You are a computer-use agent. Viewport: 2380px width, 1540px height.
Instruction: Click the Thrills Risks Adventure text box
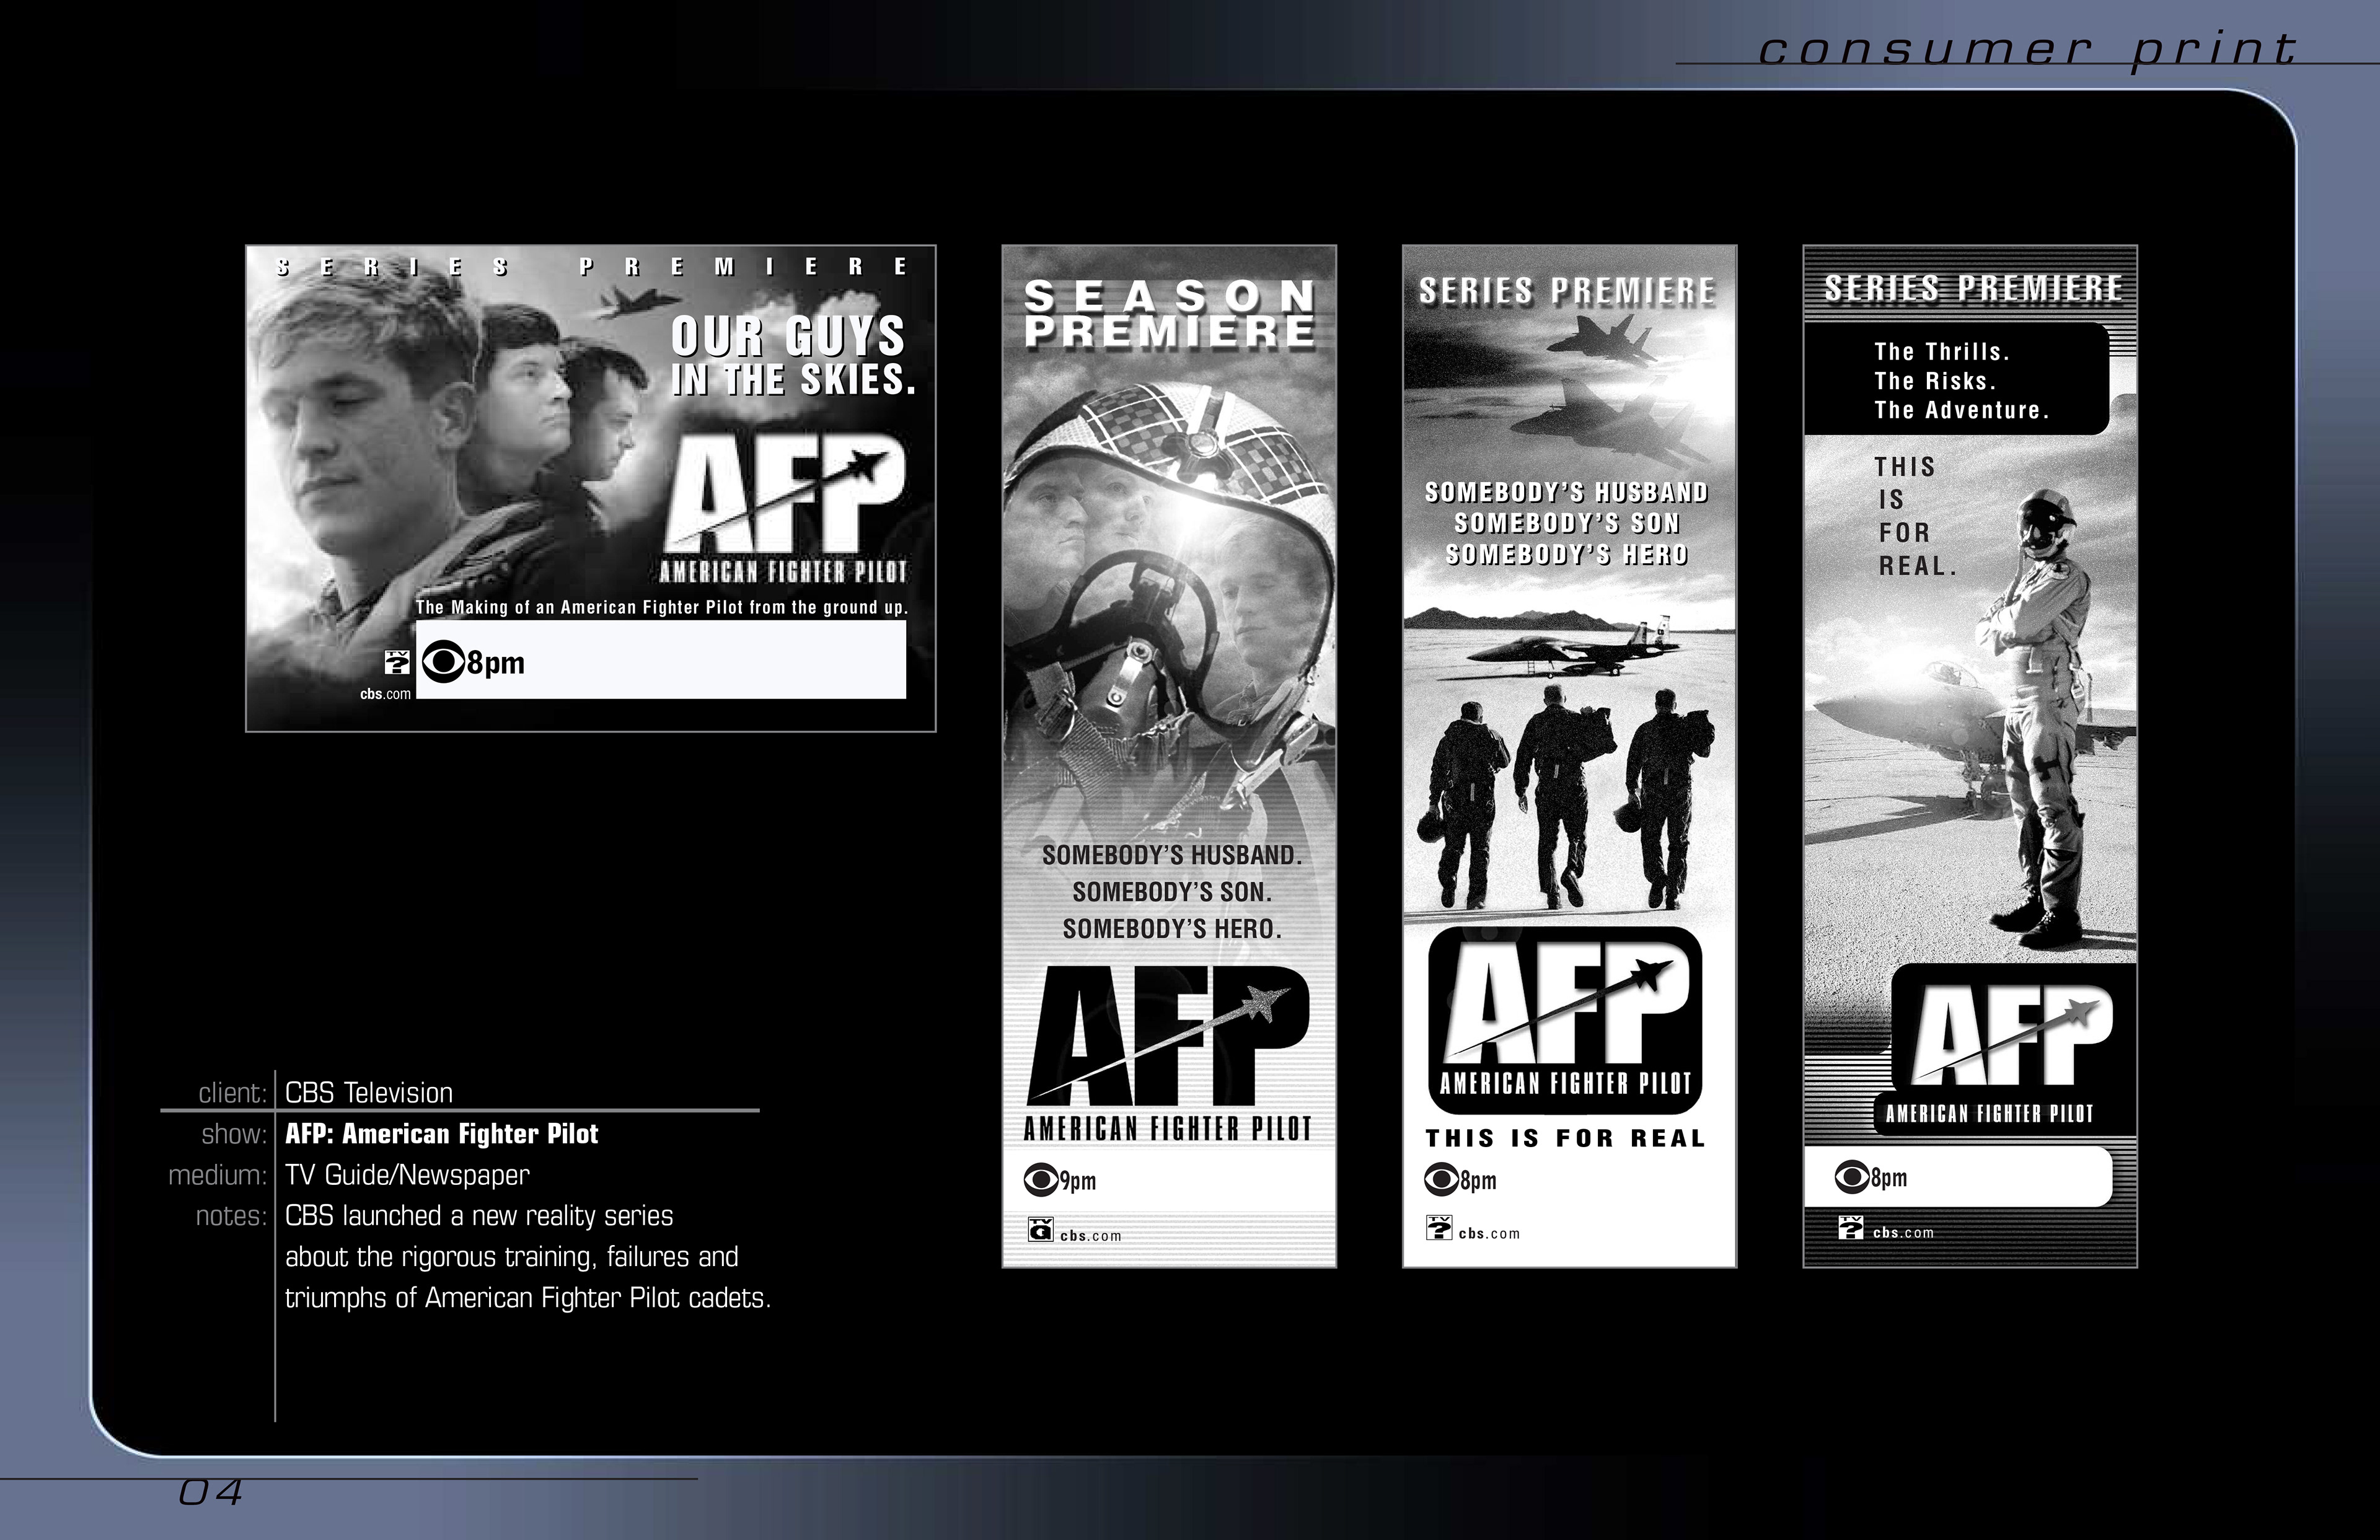pos(1960,381)
